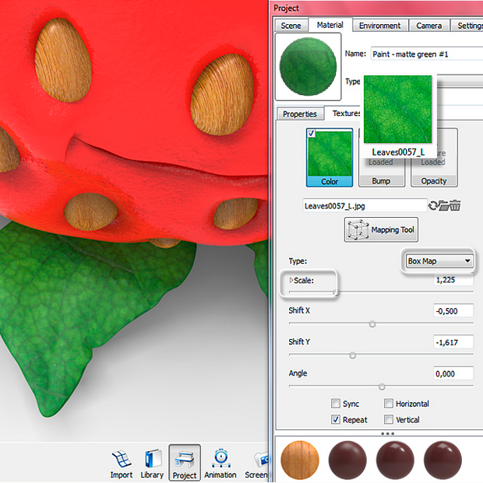
Task: Click the Scale value field
Action: click(453, 280)
